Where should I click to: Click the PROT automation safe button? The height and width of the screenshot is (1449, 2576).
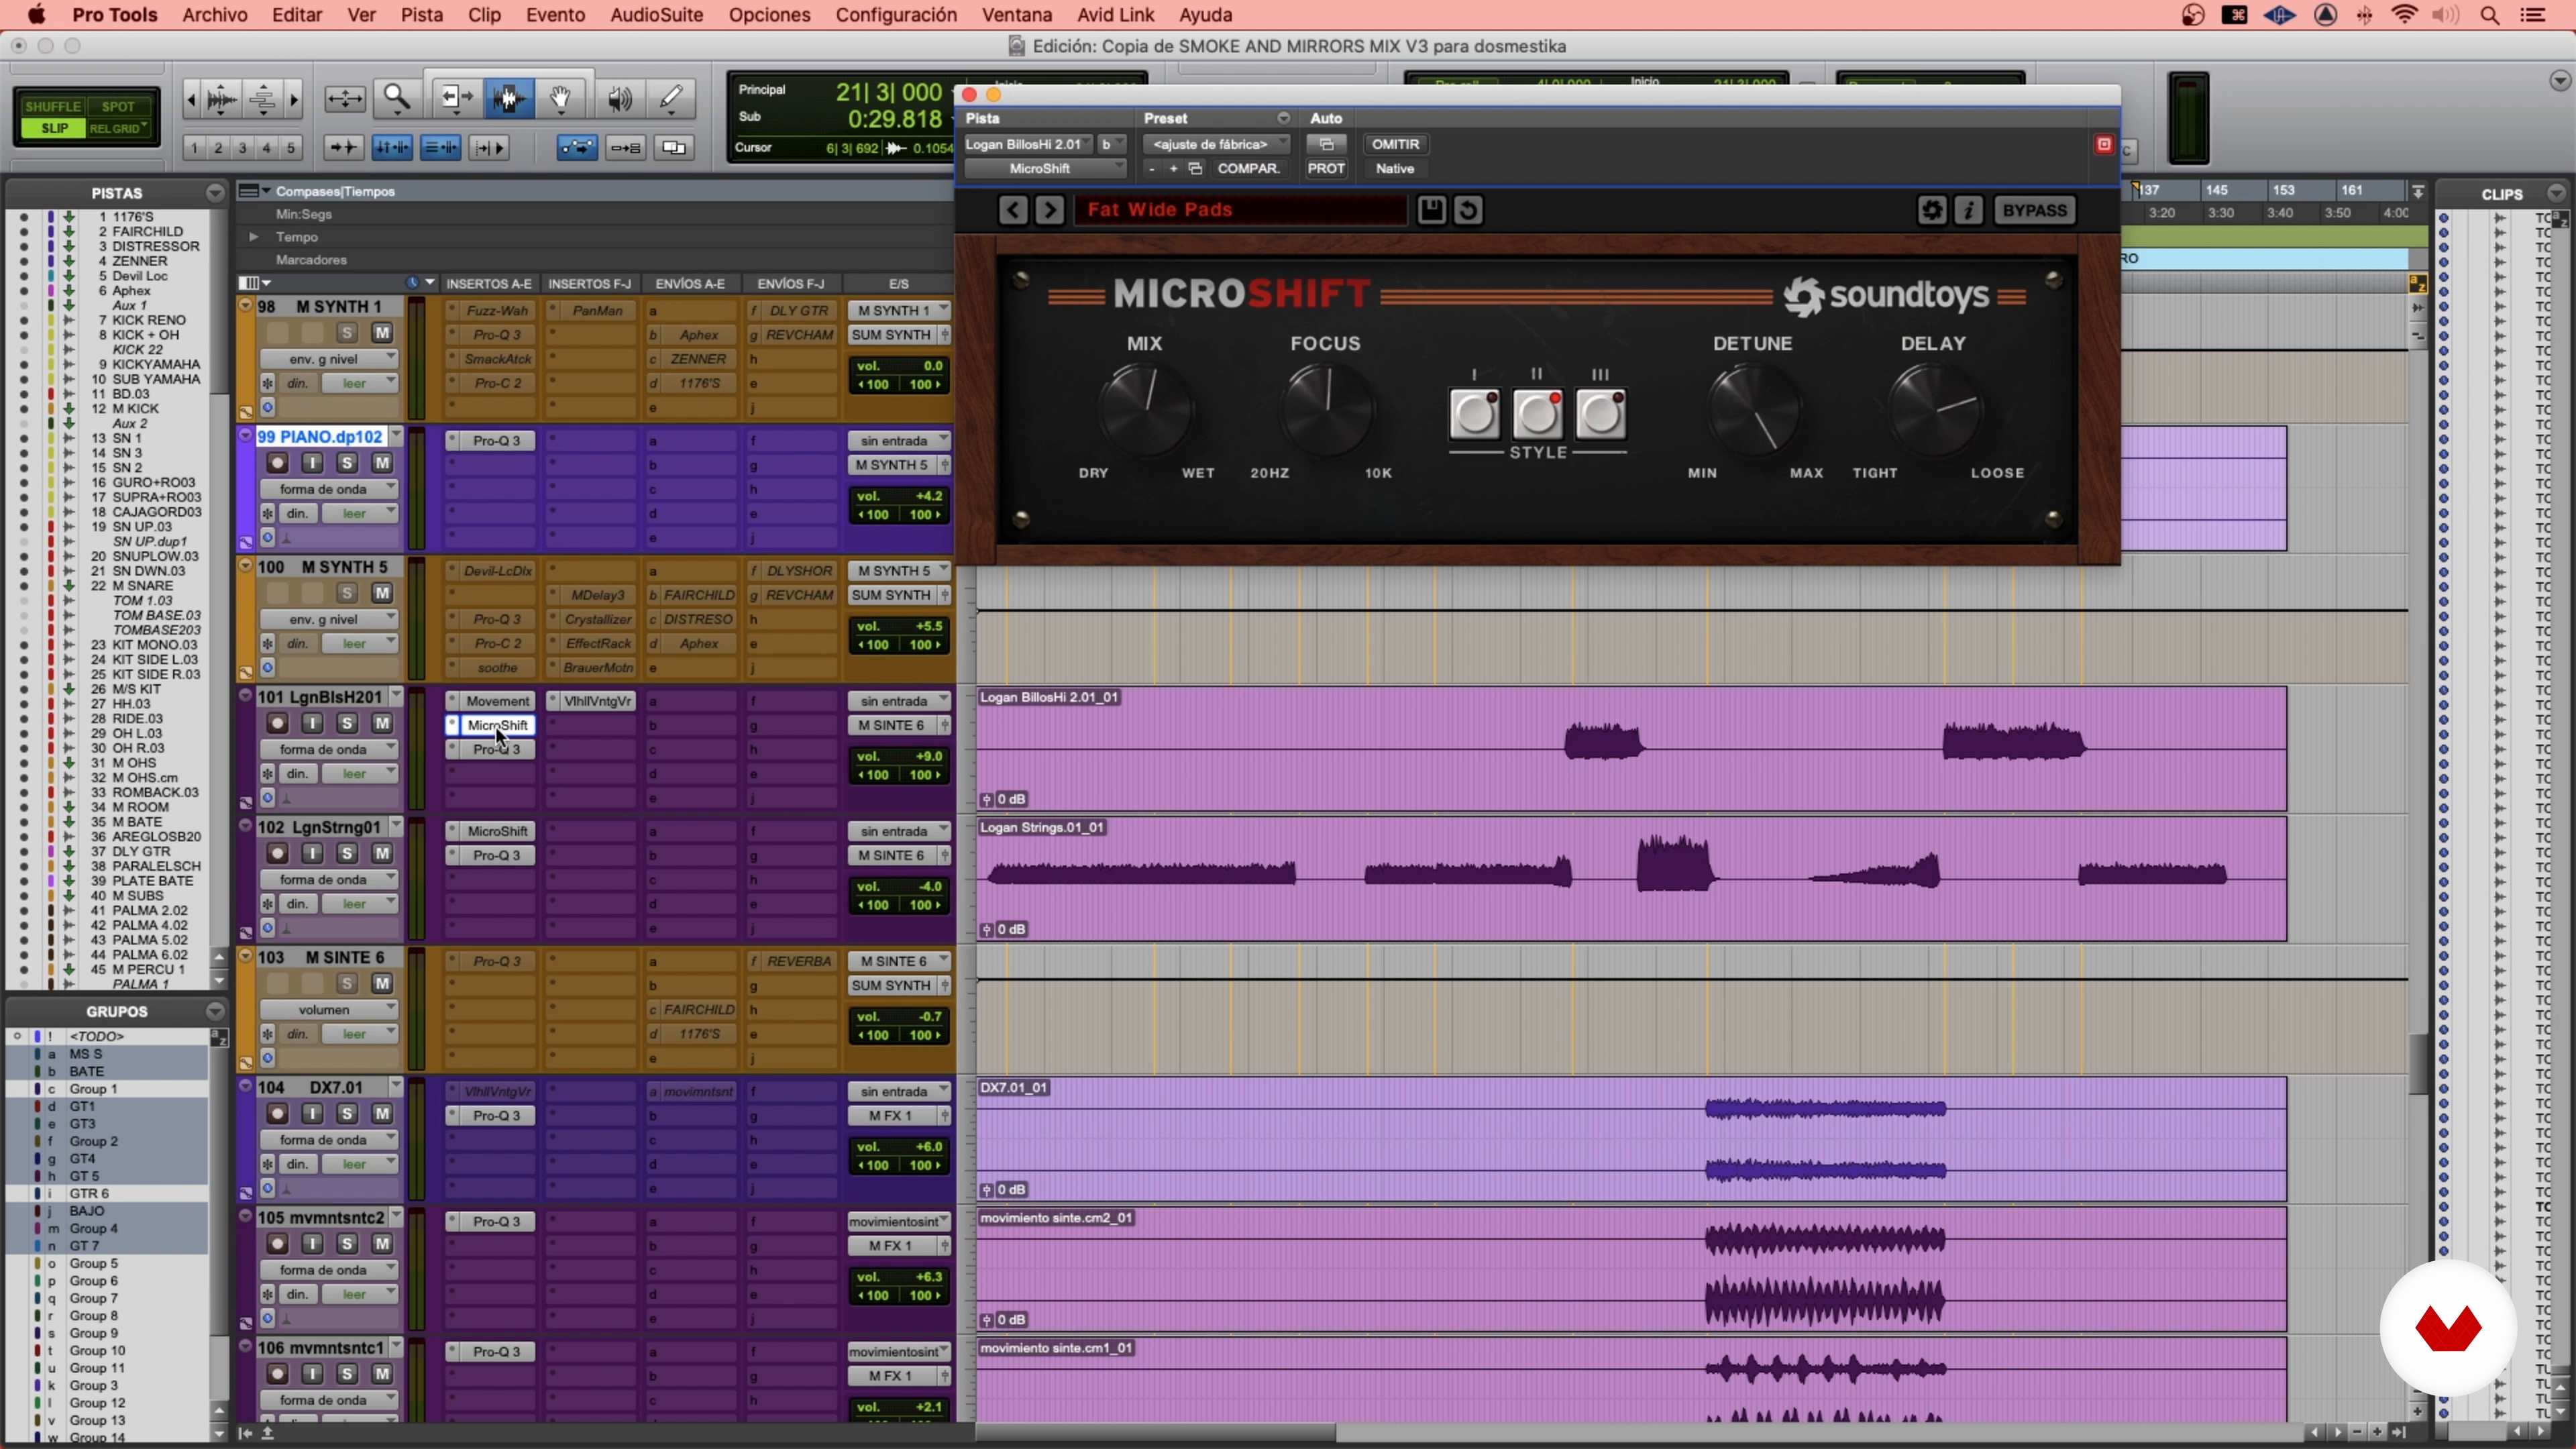click(1326, 168)
